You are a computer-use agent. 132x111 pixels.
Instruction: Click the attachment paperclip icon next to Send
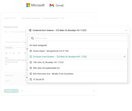click(22, 91)
